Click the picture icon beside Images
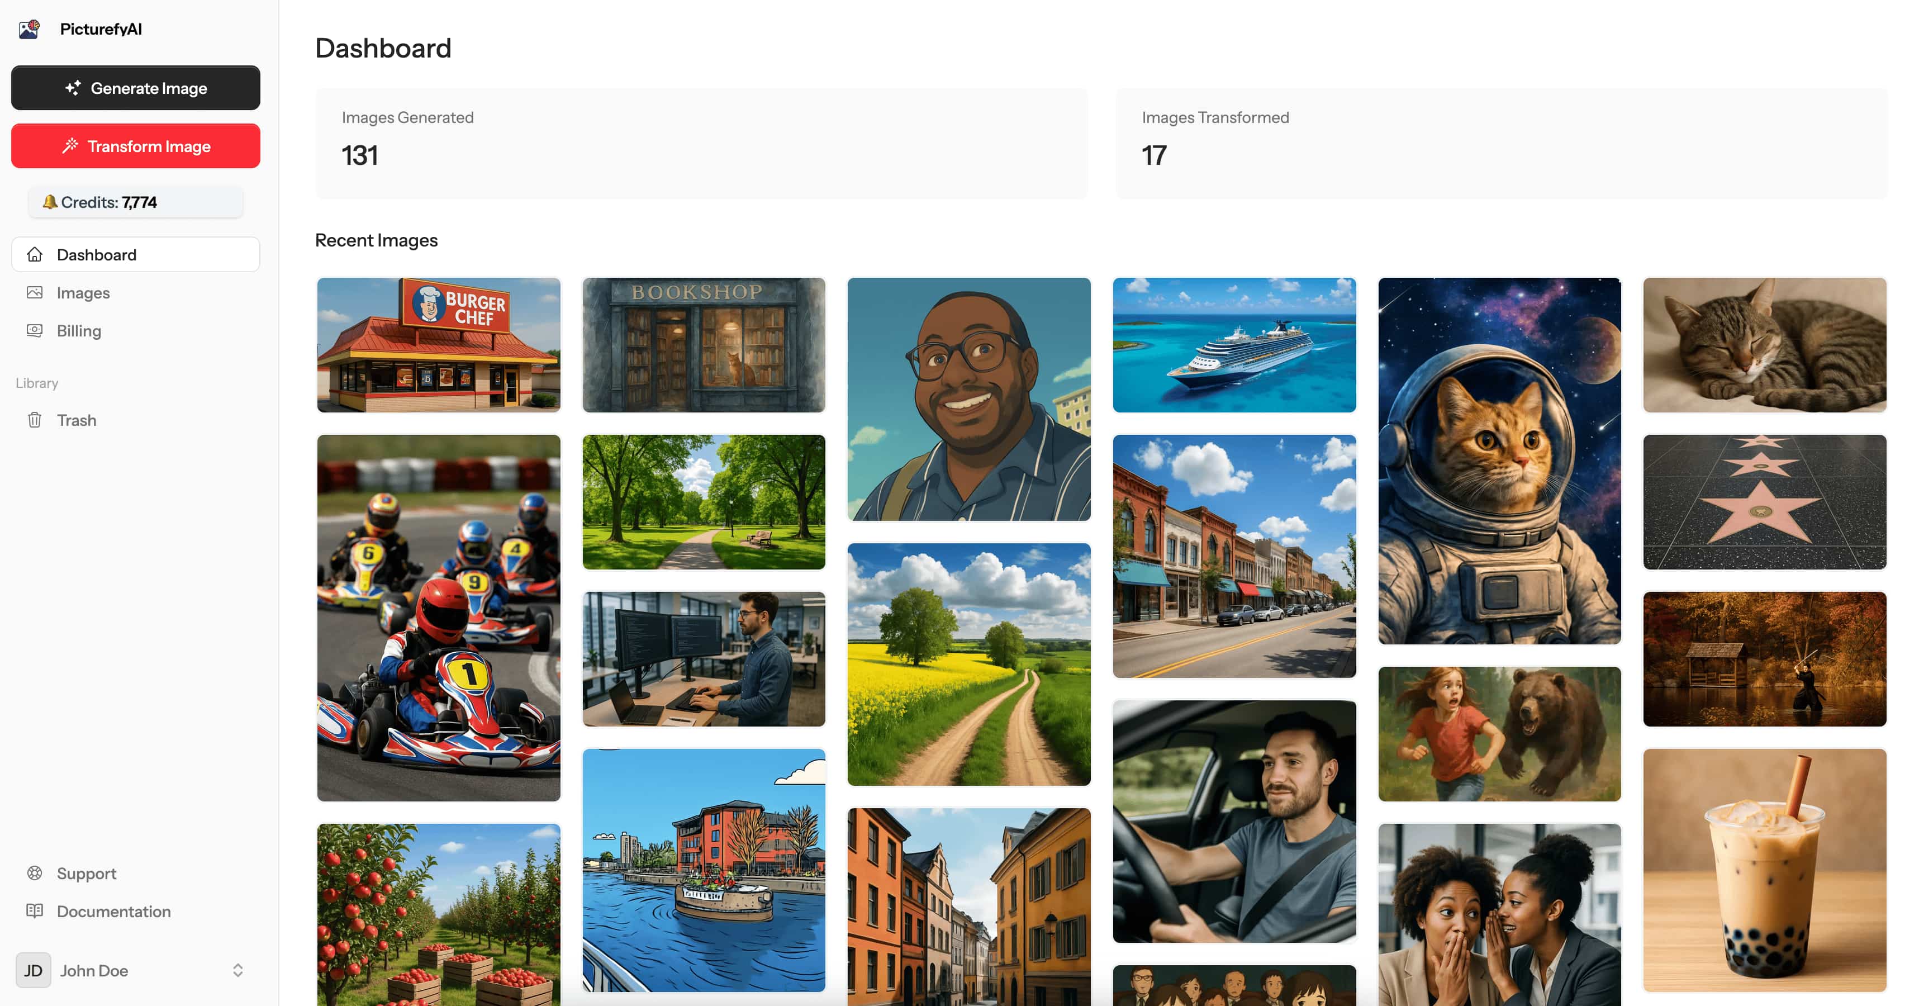The width and height of the screenshot is (1919, 1006). click(34, 292)
